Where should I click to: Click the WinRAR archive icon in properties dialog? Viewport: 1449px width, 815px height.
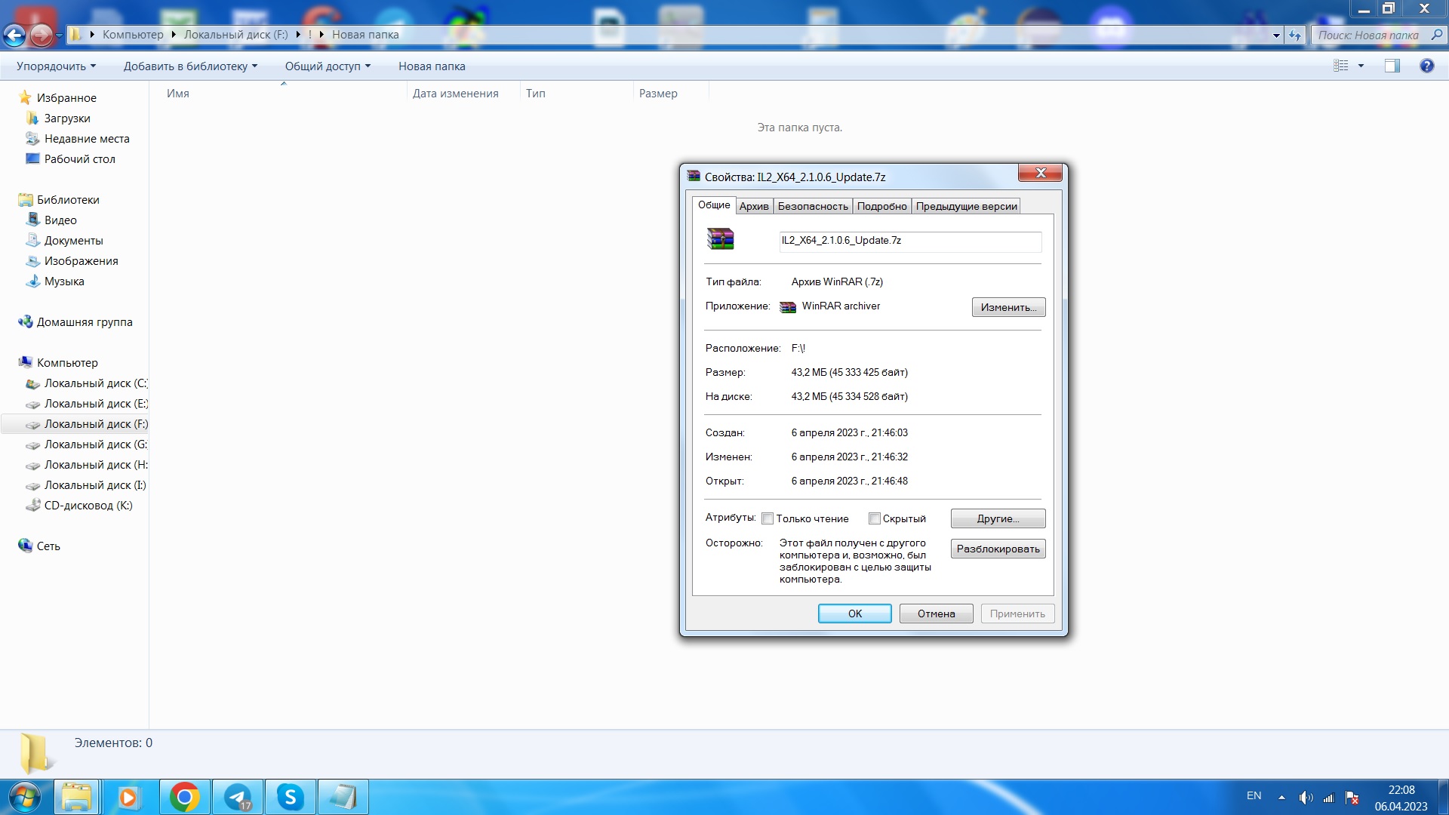(721, 239)
